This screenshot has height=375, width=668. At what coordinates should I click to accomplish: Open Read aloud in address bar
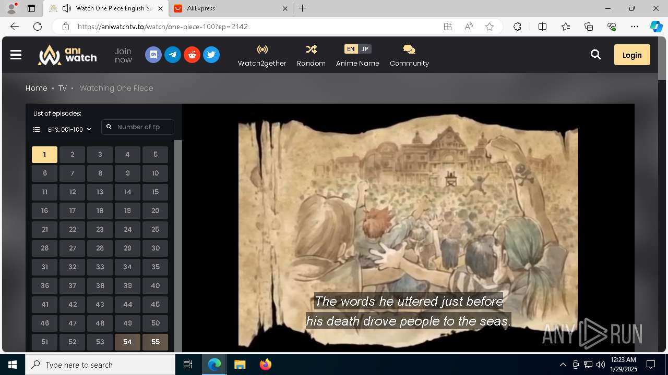click(469, 27)
